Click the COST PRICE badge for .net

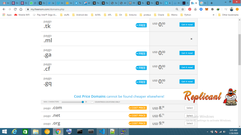(138, 116)
